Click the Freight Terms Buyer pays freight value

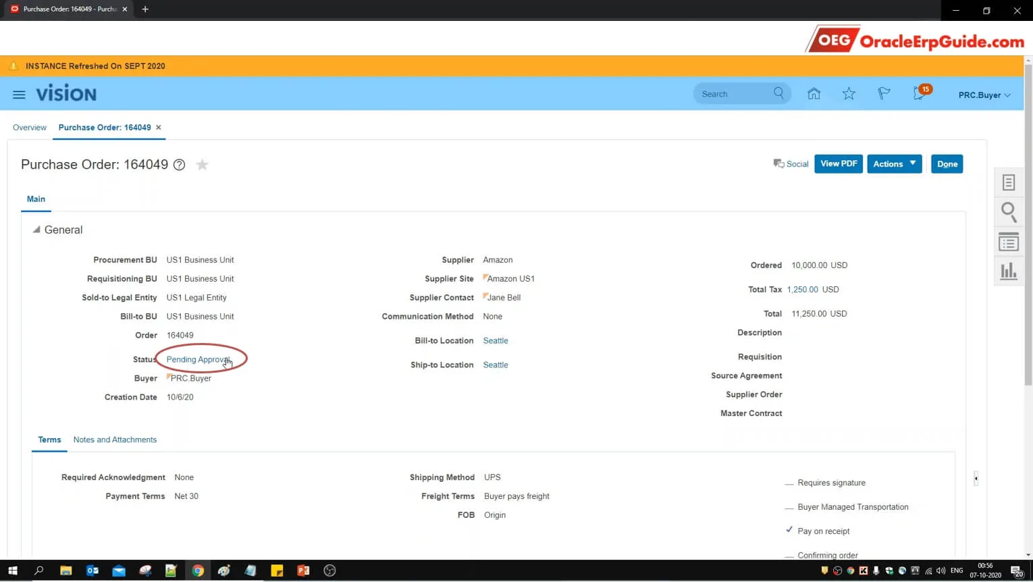tap(516, 496)
